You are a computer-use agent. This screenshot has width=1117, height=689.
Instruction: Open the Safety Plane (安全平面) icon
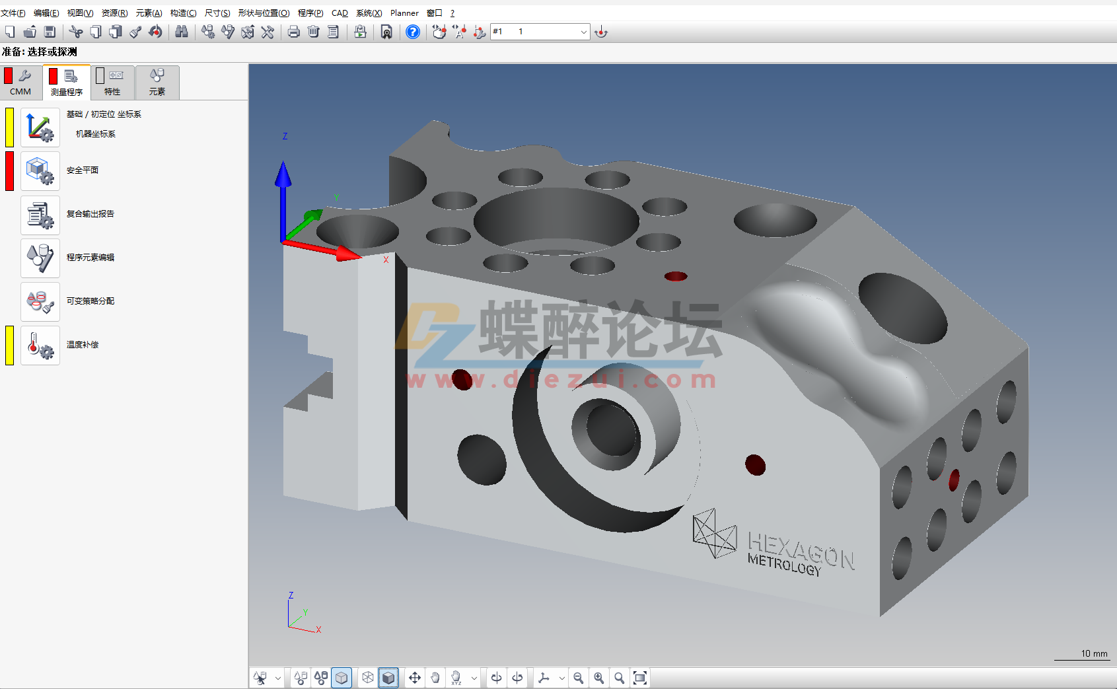pos(40,171)
